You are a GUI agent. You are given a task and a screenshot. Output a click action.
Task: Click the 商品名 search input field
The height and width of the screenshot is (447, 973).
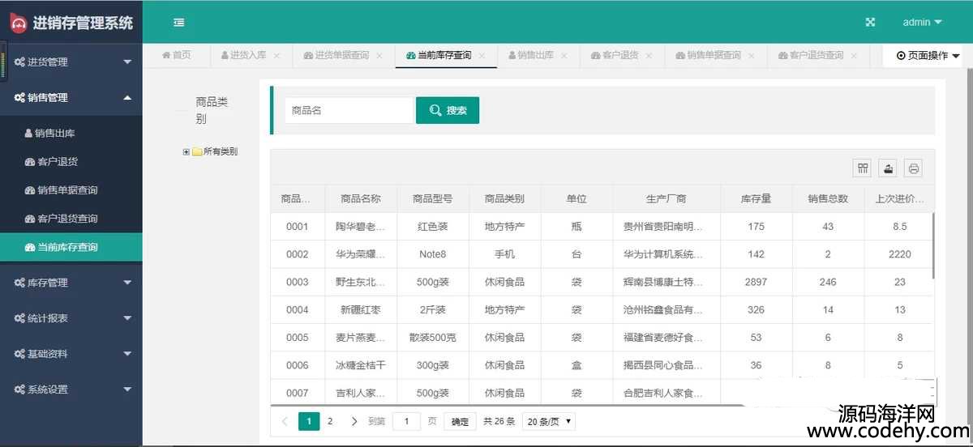click(349, 110)
